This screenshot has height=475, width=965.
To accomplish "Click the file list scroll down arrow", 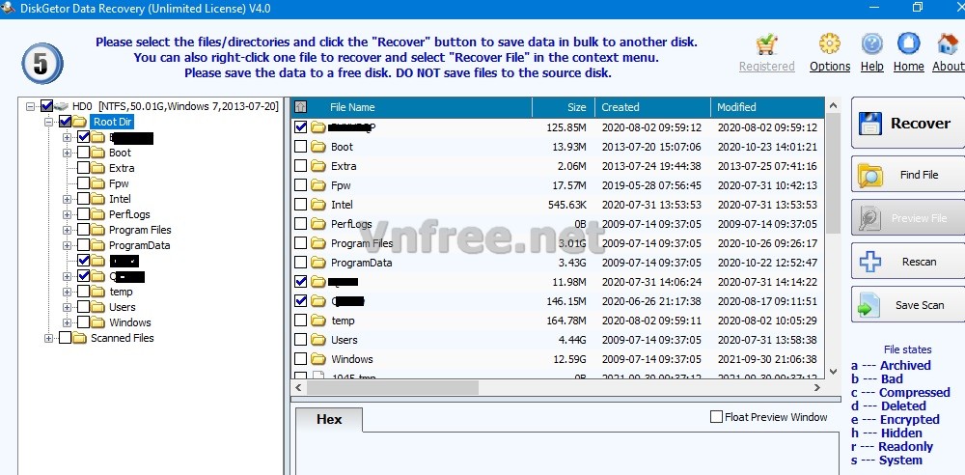I will tap(833, 372).
